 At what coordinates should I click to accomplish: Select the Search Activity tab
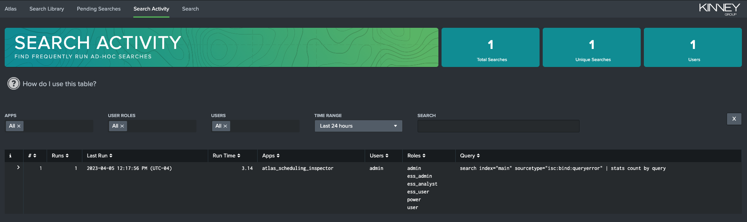point(151,9)
